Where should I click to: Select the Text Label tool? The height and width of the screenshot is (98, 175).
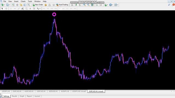(34, 8)
